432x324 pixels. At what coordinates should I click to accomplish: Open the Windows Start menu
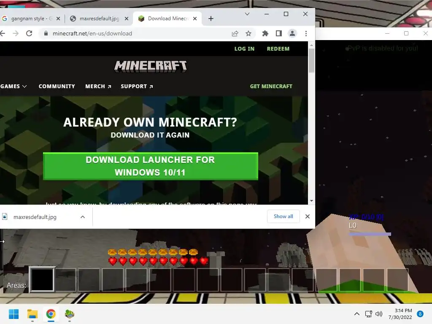14,314
